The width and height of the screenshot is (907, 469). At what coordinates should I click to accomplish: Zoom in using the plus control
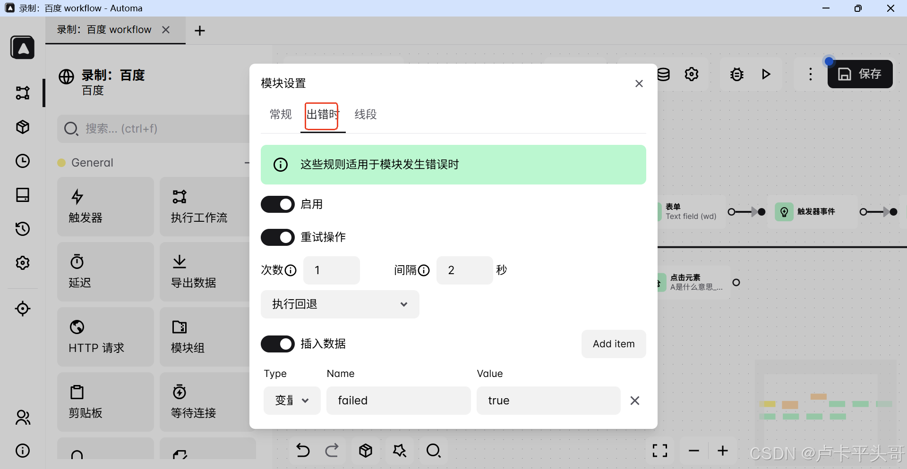point(723,451)
